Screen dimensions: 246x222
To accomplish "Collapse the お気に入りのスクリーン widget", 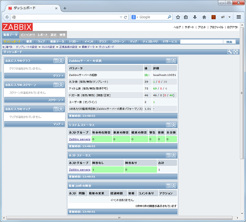I will tap(61, 85).
